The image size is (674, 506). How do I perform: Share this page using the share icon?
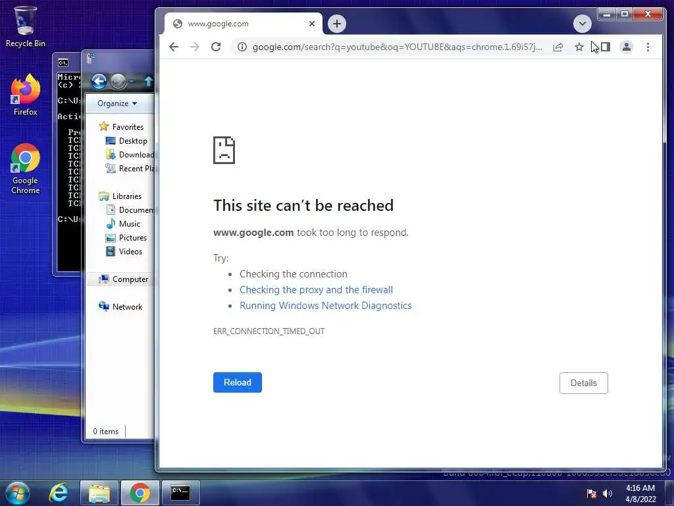tap(558, 47)
